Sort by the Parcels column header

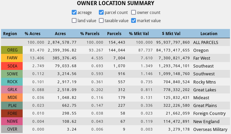pyautogui.click(x=114, y=34)
